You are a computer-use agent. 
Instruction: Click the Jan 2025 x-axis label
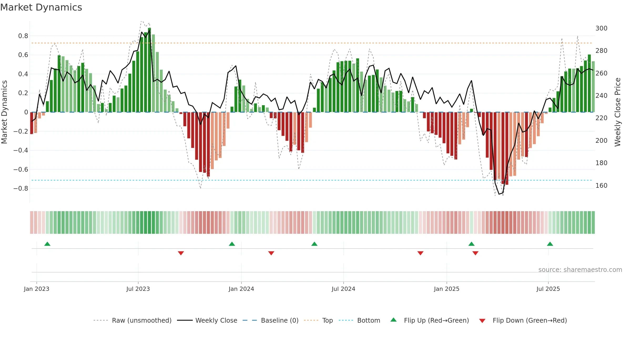447,289
